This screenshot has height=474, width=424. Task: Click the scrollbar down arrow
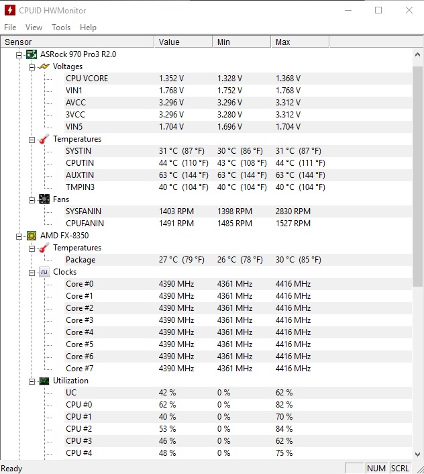click(418, 454)
